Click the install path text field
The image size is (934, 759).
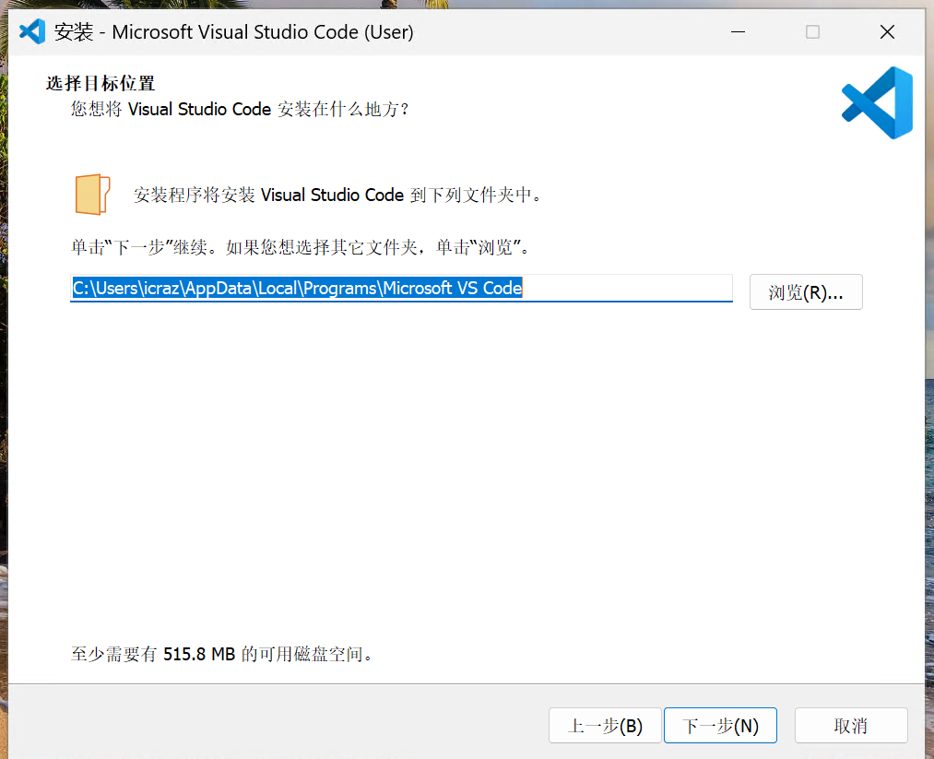click(x=401, y=289)
